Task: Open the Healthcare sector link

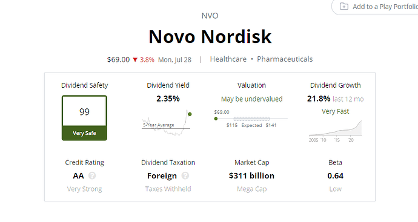Action: click(x=228, y=59)
